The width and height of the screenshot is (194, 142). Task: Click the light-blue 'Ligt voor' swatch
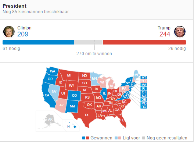(x=116, y=138)
